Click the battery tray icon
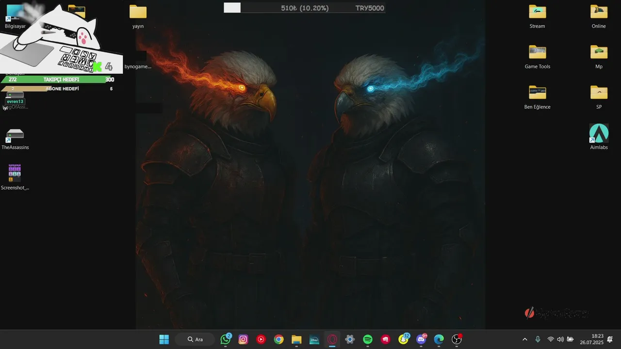Screen dimensions: 621x349 tap(570, 339)
